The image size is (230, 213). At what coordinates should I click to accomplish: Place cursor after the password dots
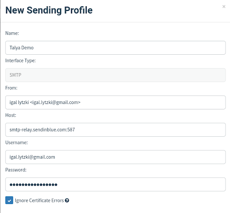click(57, 185)
